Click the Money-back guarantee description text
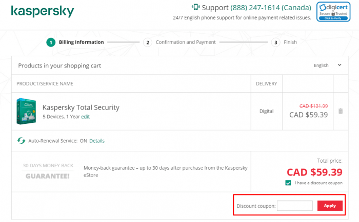 click(x=166, y=171)
